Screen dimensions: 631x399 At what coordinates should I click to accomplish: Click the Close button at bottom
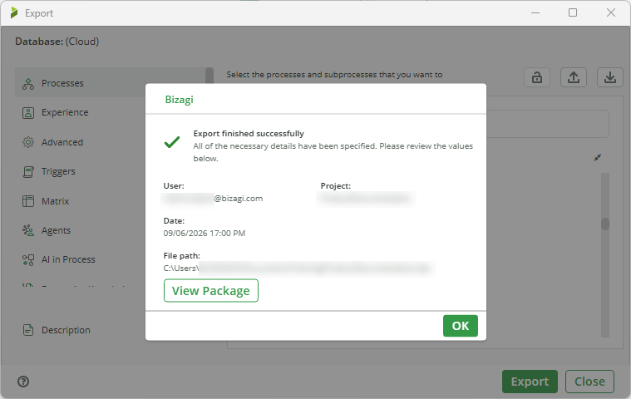(589, 382)
